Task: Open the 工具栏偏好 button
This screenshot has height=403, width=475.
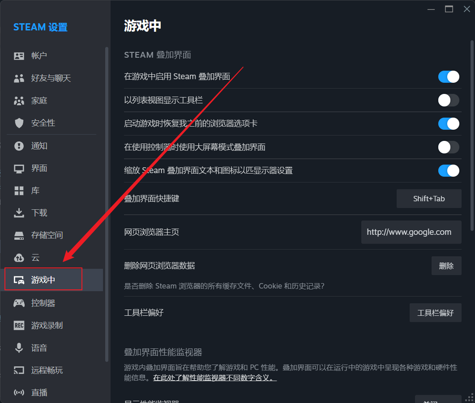Action: (x=436, y=313)
